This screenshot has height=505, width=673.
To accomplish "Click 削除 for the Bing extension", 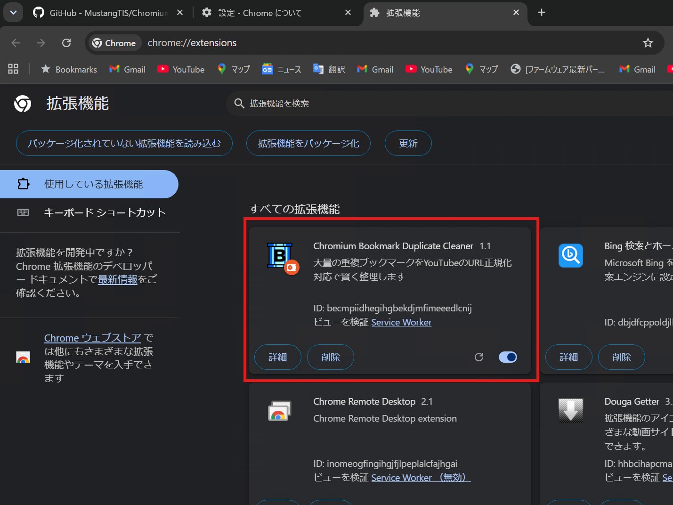I will [x=622, y=357].
